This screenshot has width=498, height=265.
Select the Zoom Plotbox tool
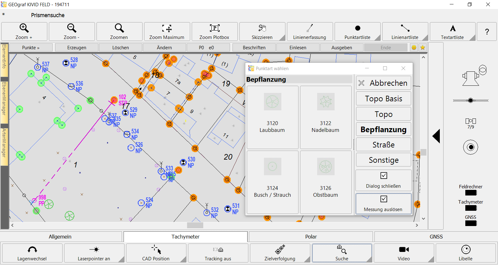[x=214, y=31]
